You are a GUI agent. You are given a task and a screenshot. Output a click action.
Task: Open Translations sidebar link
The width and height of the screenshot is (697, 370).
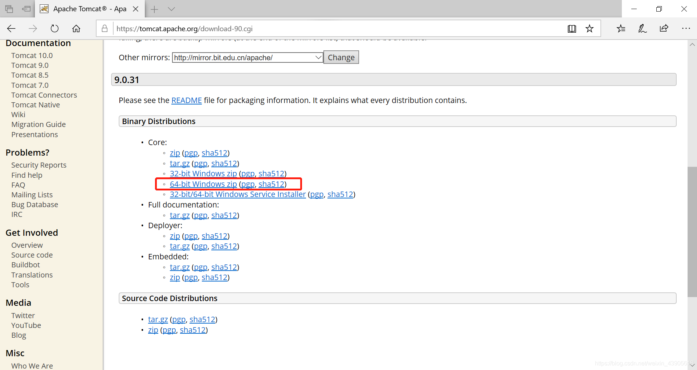click(32, 275)
